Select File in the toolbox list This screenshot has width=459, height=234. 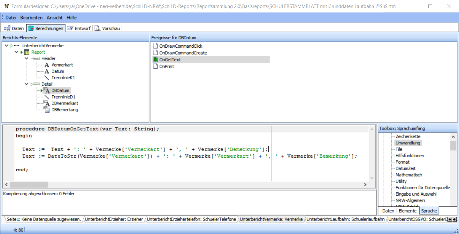[399, 149]
